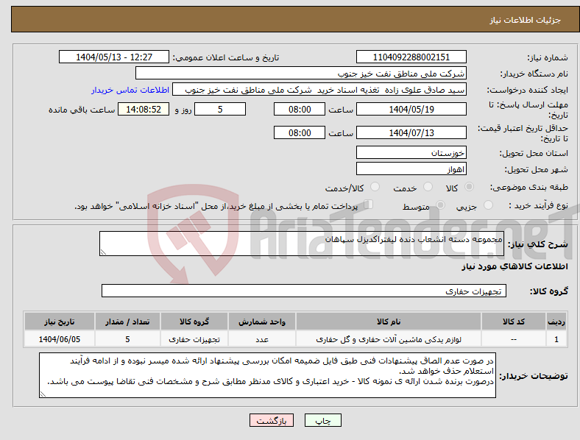
Task: Click the unit cell عدد
Action: (x=262, y=339)
